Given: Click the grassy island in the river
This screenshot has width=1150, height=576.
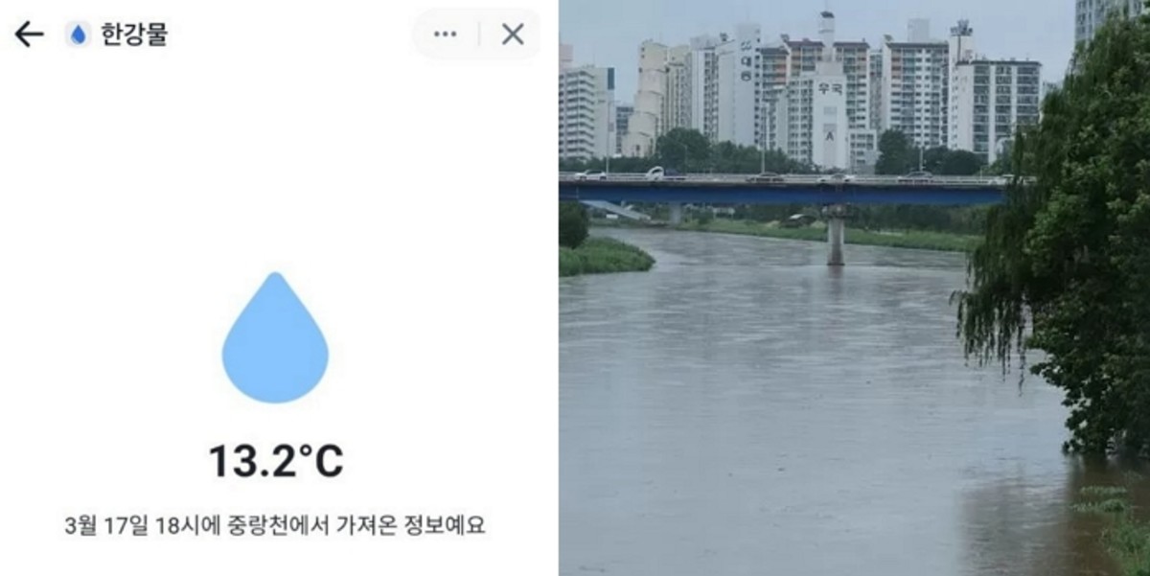Looking at the screenshot, I should tap(604, 256).
